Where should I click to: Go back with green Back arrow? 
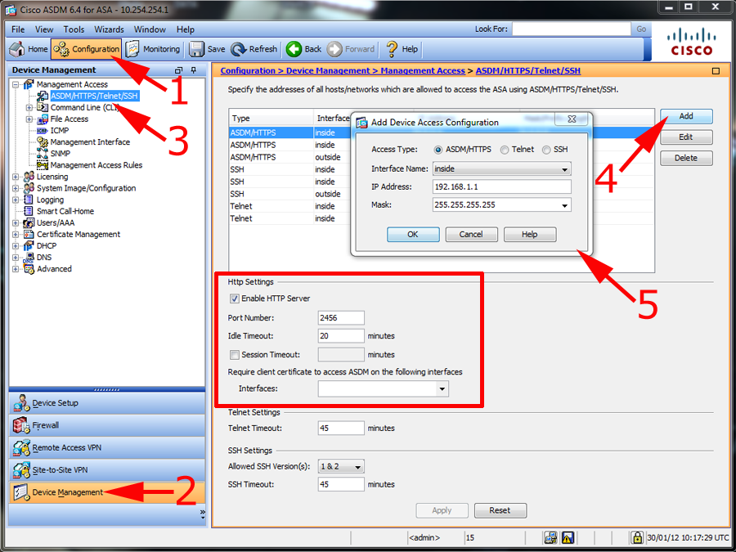pyautogui.click(x=304, y=49)
